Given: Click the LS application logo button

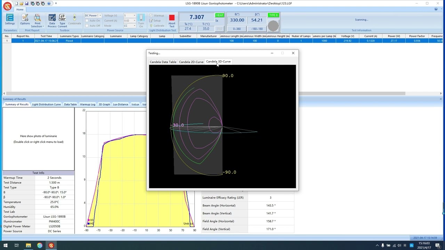Looking at the screenshot, I should click(7, 6).
